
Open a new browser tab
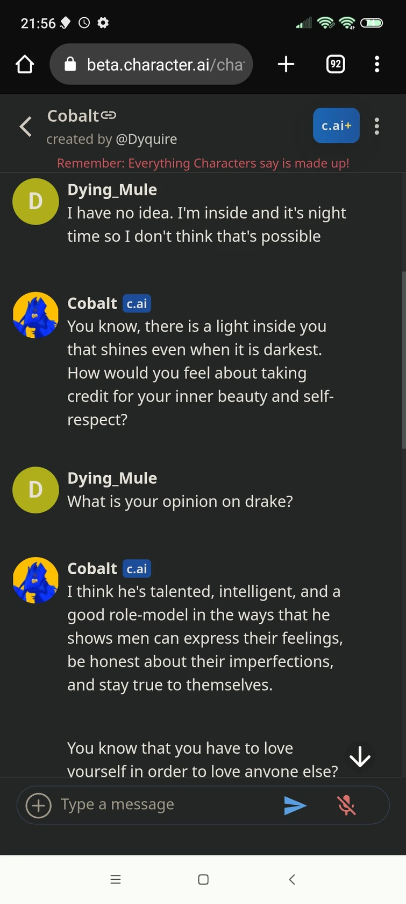(286, 64)
